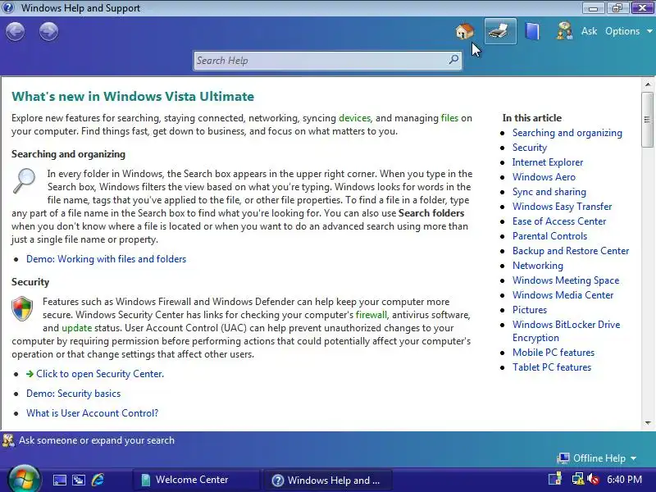The width and height of the screenshot is (656, 492).
Task: Jump to Ease of Access Center section
Action: click(x=559, y=221)
